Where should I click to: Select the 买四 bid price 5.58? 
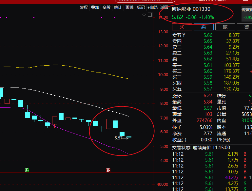pyautogui.click(x=208, y=83)
